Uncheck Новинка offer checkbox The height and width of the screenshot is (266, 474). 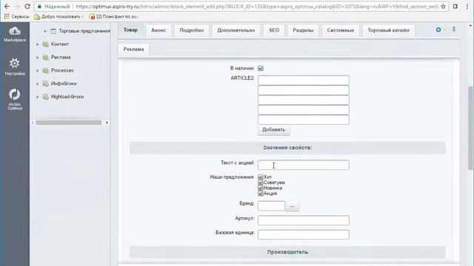click(x=260, y=188)
